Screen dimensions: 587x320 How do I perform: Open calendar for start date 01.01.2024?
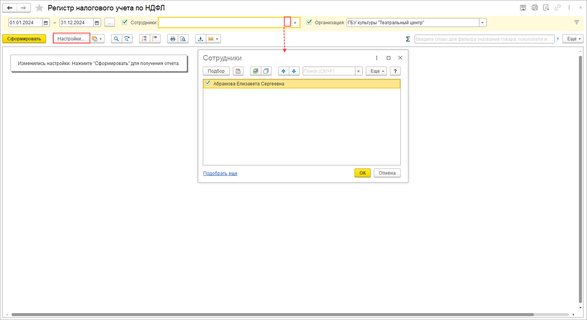[x=46, y=23]
